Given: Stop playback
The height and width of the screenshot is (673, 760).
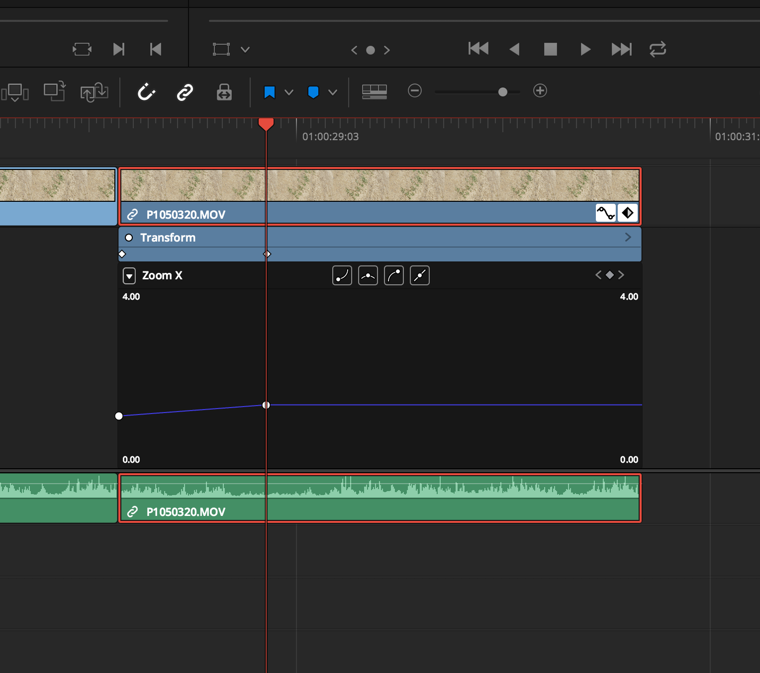Looking at the screenshot, I should (551, 49).
